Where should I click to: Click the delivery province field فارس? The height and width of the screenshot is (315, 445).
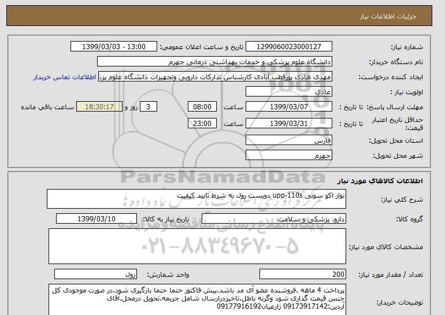[288, 140]
